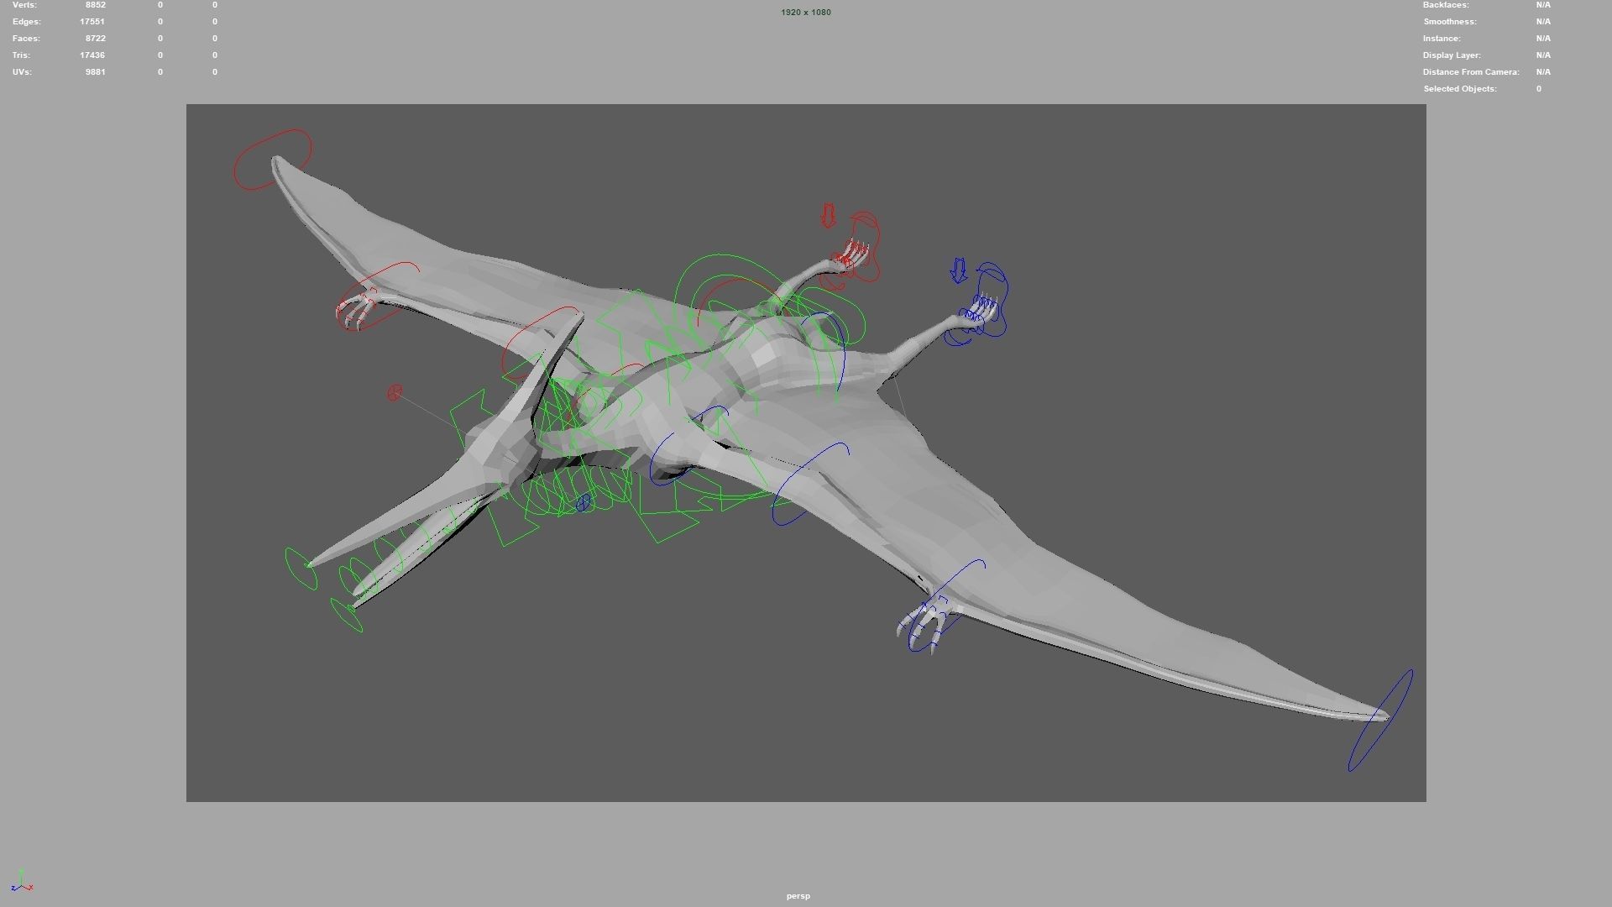
Task: Click the 0 value beside Selected Objects
Action: [1539, 89]
